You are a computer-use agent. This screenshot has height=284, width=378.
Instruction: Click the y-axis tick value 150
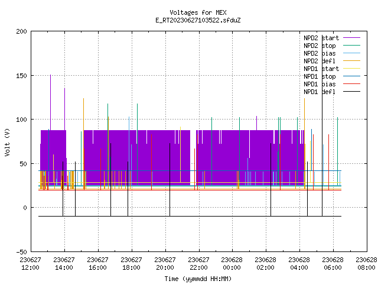coord(21,76)
